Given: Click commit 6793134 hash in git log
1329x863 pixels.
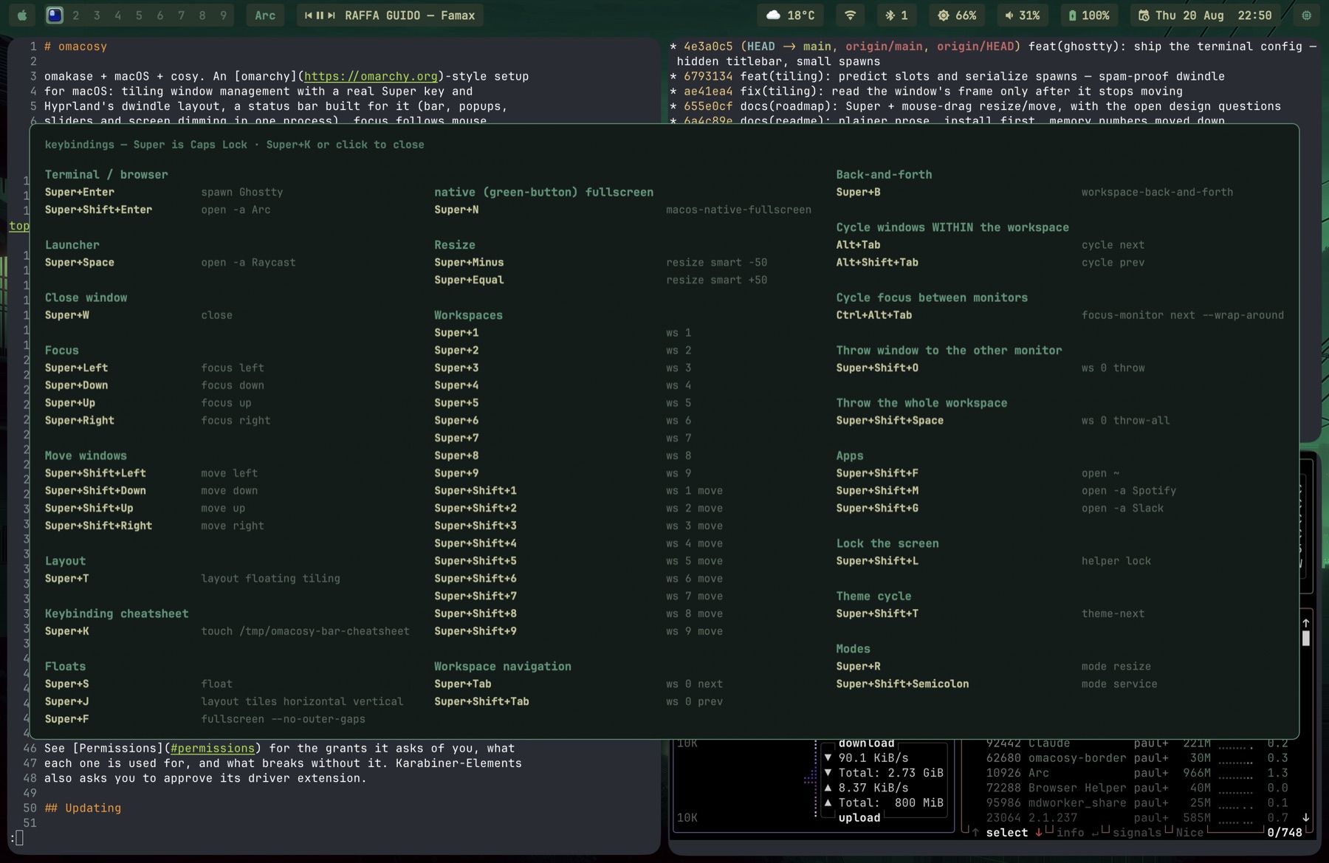Looking at the screenshot, I should [x=708, y=76].
